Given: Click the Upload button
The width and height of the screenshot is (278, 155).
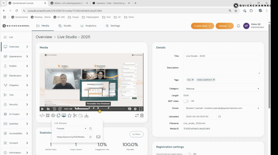Looking at the screenshot, I should point(225,26).
